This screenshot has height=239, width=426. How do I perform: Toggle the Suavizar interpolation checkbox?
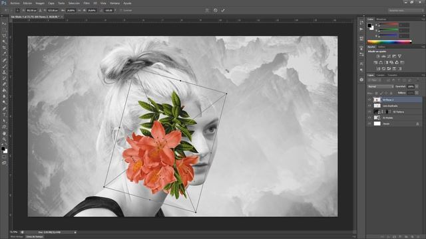[x=121, y=11]
